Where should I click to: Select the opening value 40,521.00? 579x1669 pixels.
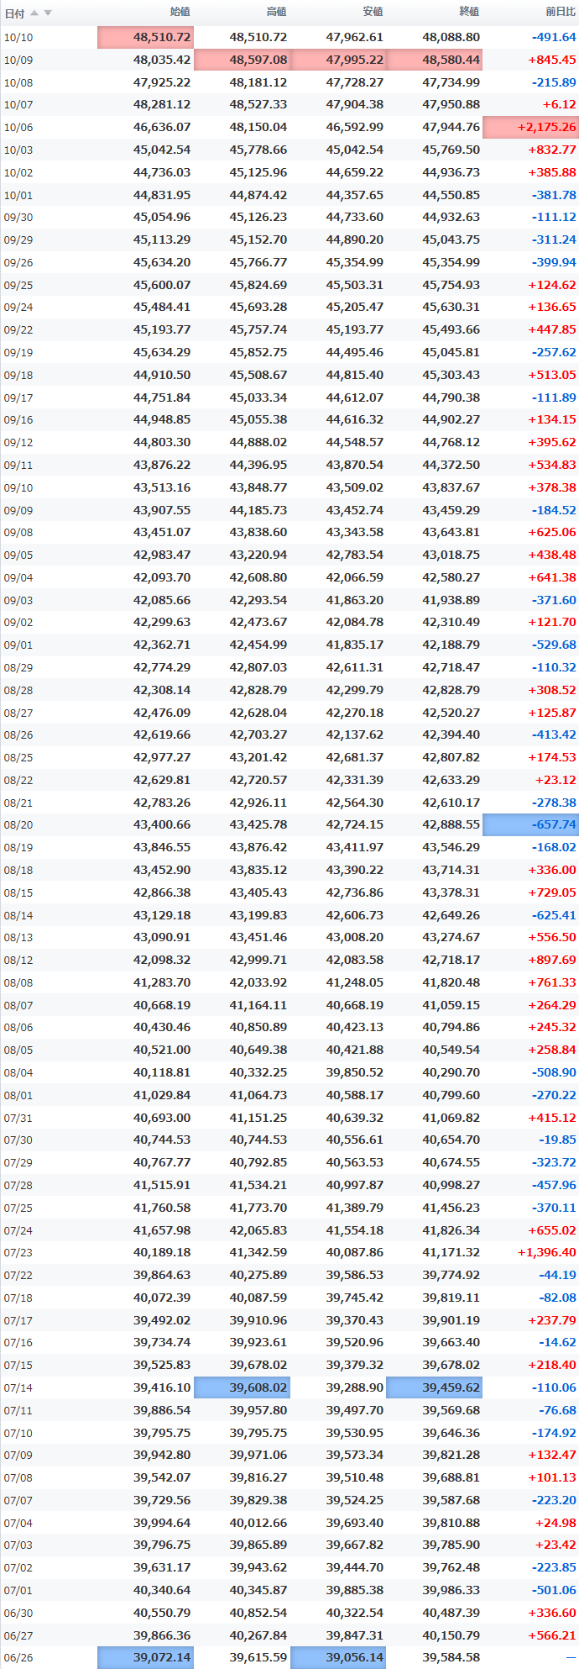click(x=162, y=1050)
